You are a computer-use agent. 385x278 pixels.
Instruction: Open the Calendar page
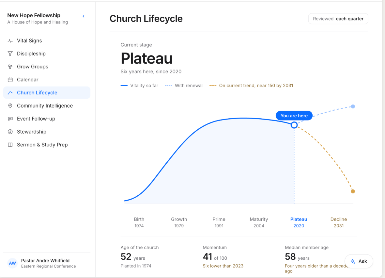pyautogui.click(x=47, y=80)
